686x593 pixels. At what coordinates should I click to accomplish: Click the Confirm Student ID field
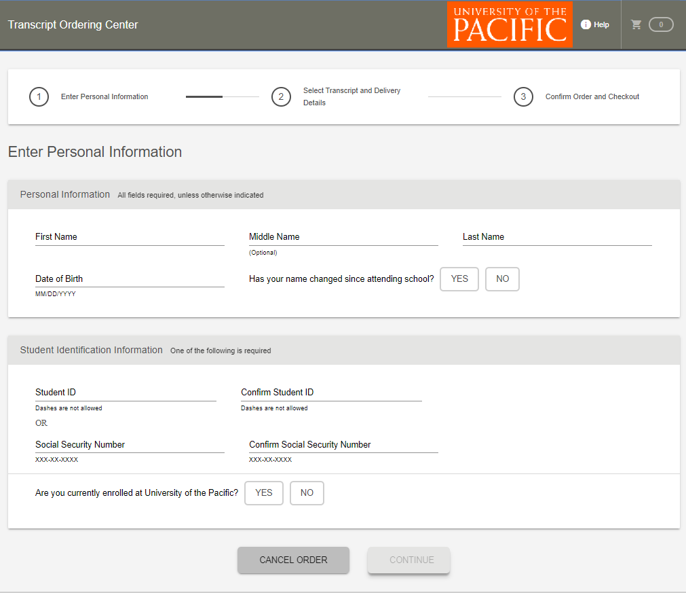pyautogui.click(x=331, y=393)
